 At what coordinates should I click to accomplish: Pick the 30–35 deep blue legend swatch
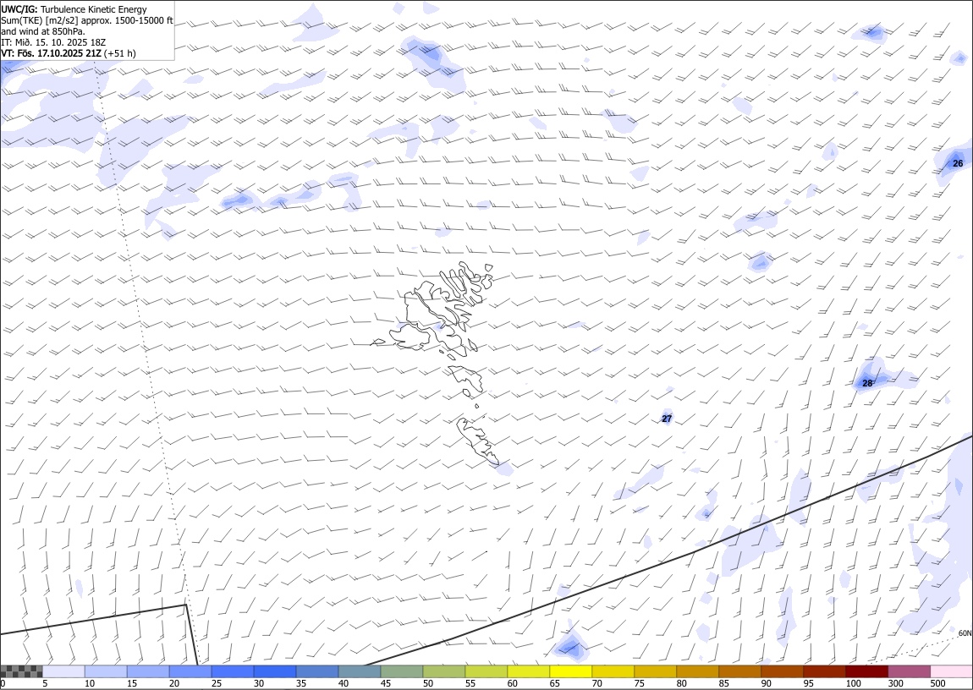coord(275,671)
